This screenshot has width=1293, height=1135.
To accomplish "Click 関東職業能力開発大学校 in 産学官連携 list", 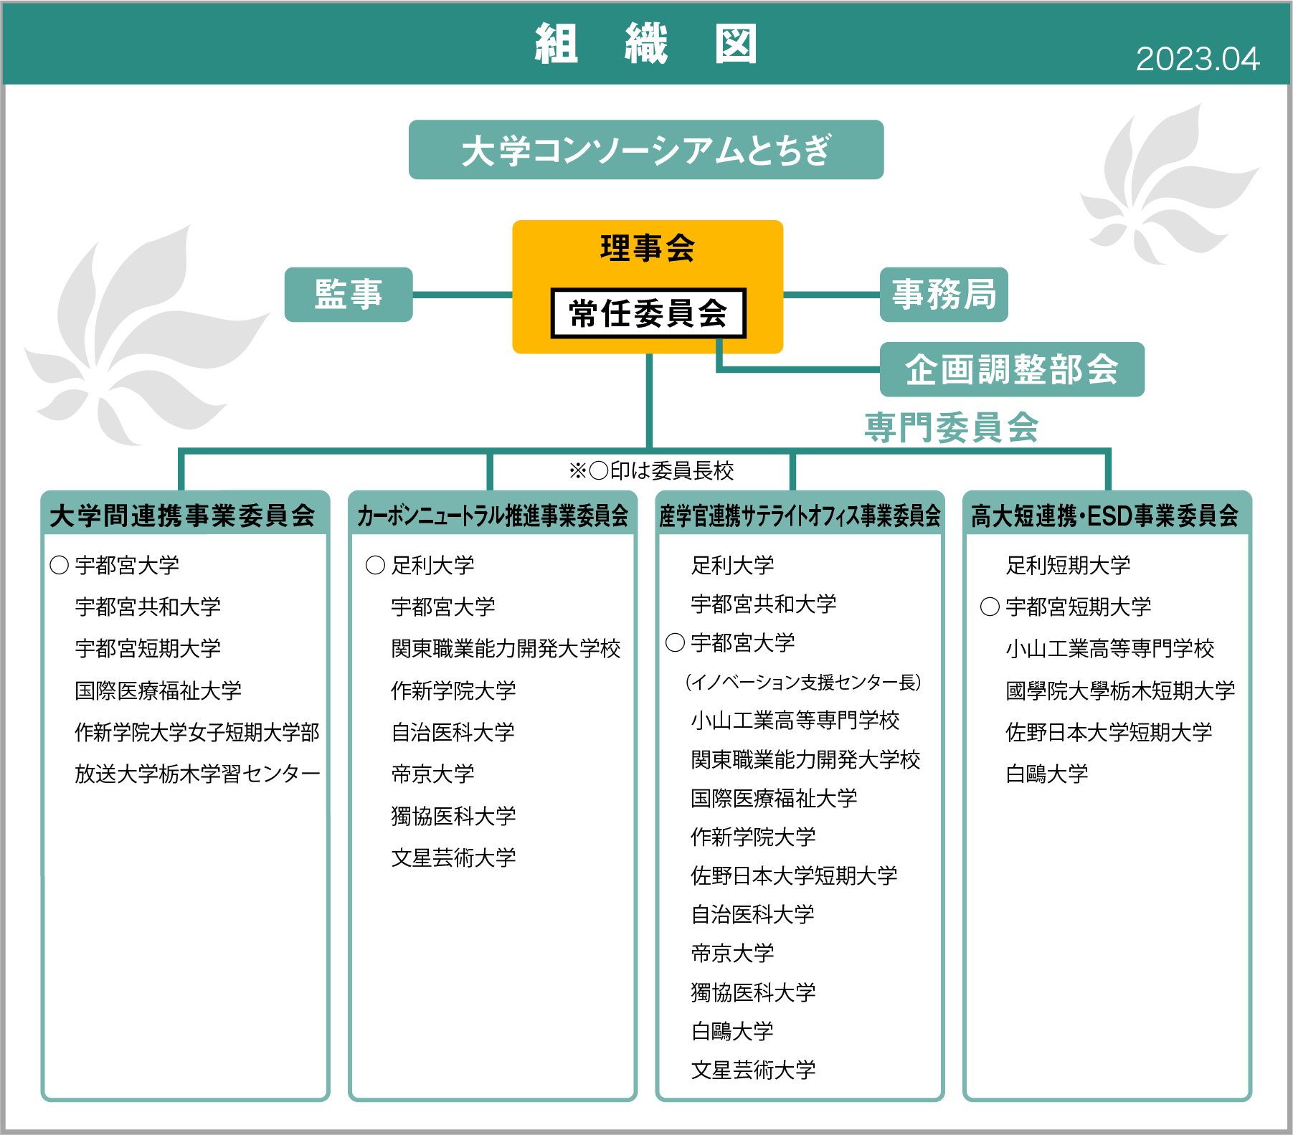I will (x=805, y=759).
